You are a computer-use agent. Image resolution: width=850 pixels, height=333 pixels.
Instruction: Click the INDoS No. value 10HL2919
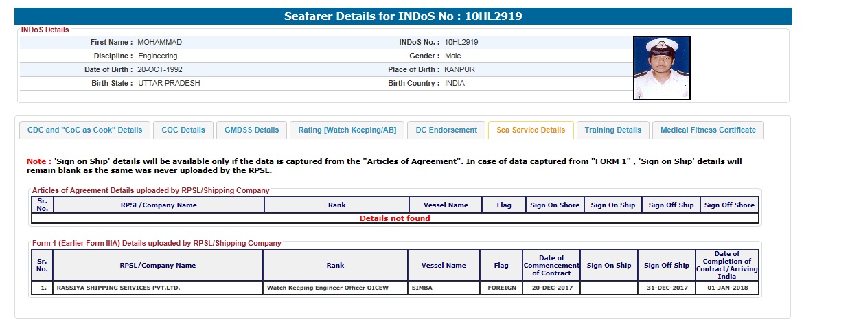(461, 42)
